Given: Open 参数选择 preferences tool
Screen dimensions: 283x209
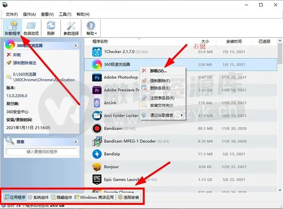Looking at the screenshot, I should point(71,28).
